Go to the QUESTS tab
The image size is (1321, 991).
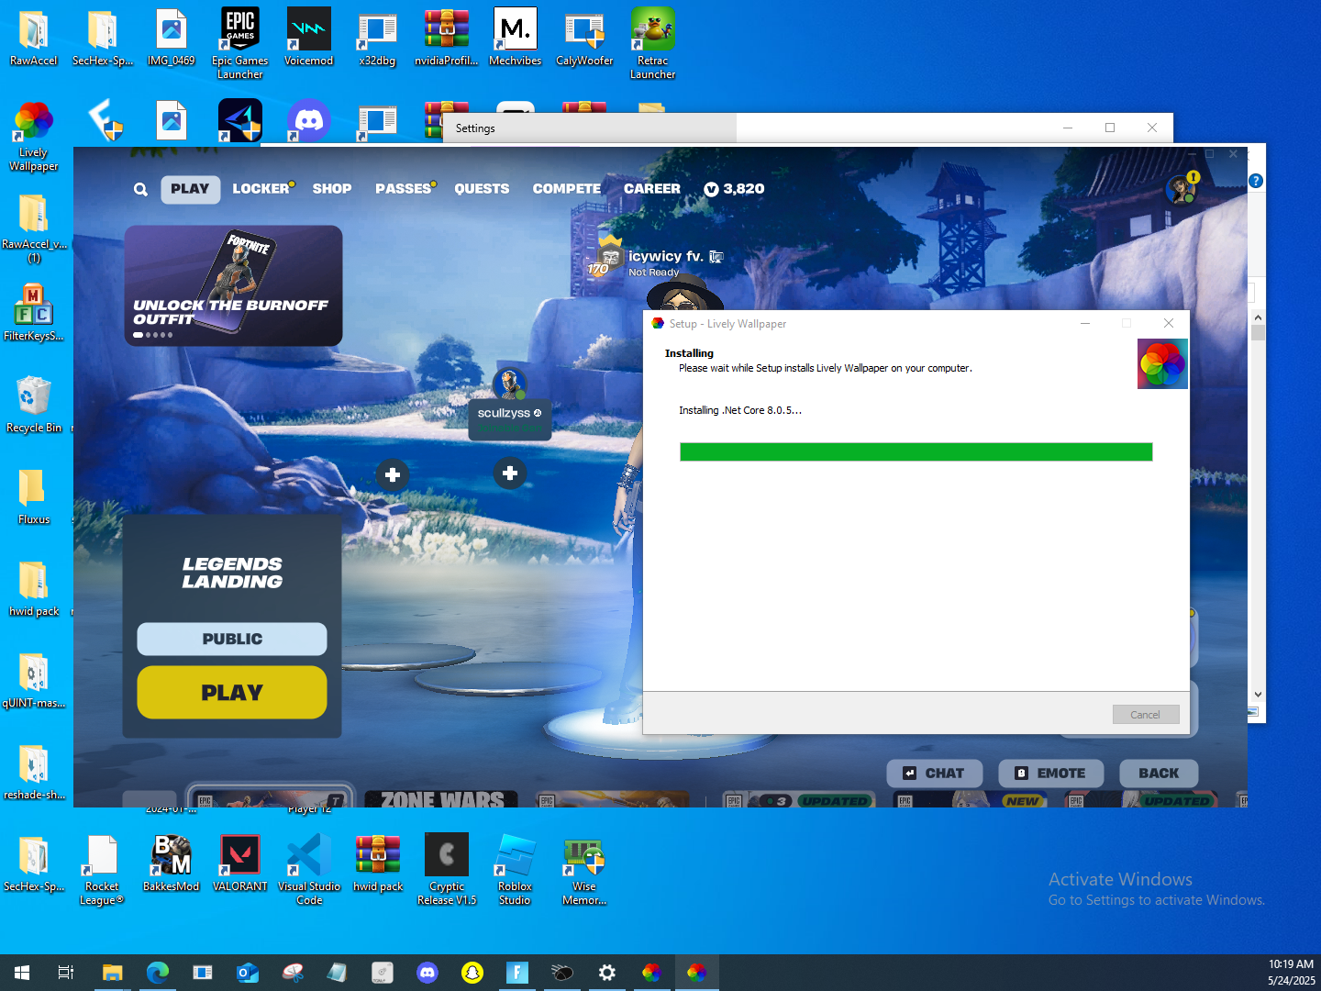pos(482,189)
